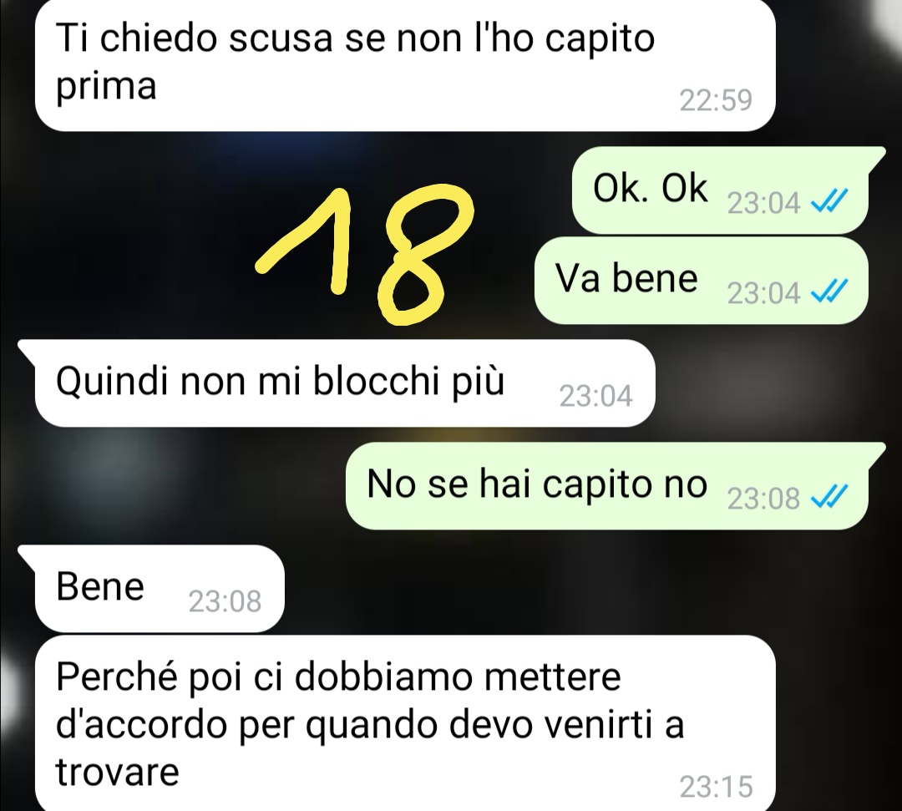Tap the 'Va bene' message bubble
Screen dimensions: 902x811
coord(702,281)
